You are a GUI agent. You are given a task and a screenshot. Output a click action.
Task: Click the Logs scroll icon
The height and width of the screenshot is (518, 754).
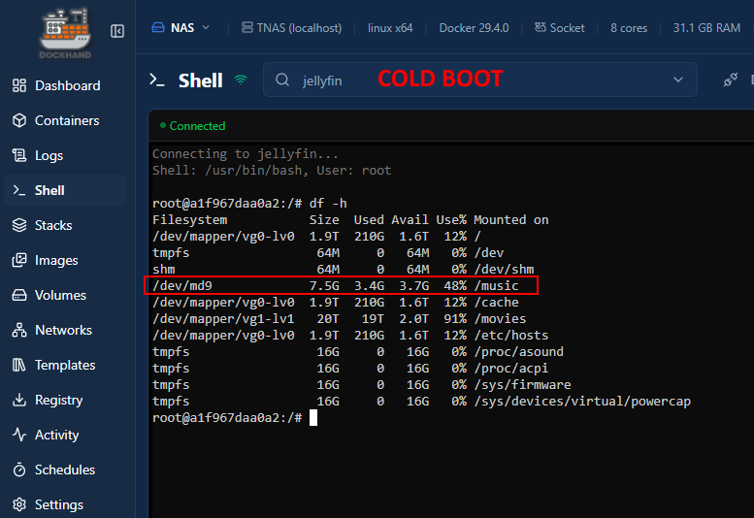(x=19, y=155)
